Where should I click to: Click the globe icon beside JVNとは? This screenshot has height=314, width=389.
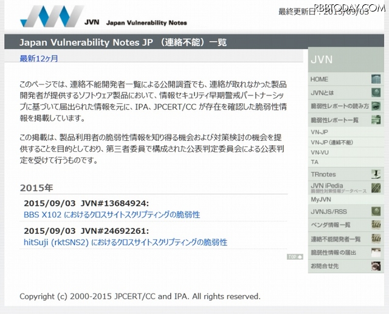coord(376,92)
